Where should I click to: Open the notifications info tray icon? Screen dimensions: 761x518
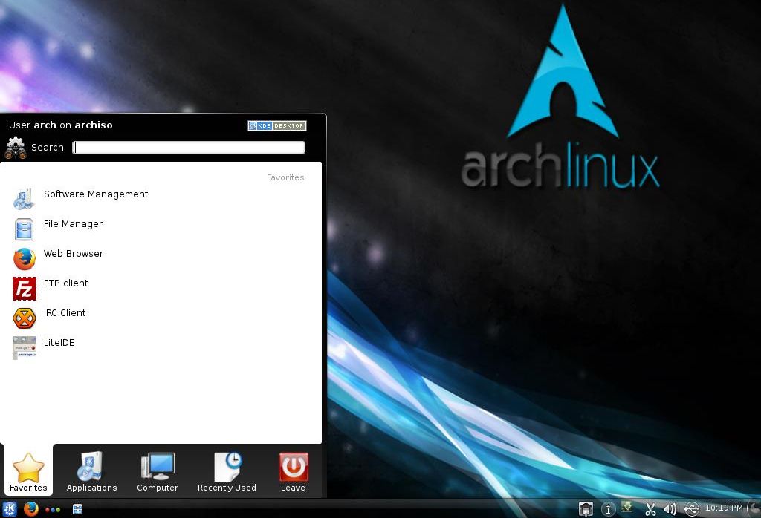click(608, 509)
